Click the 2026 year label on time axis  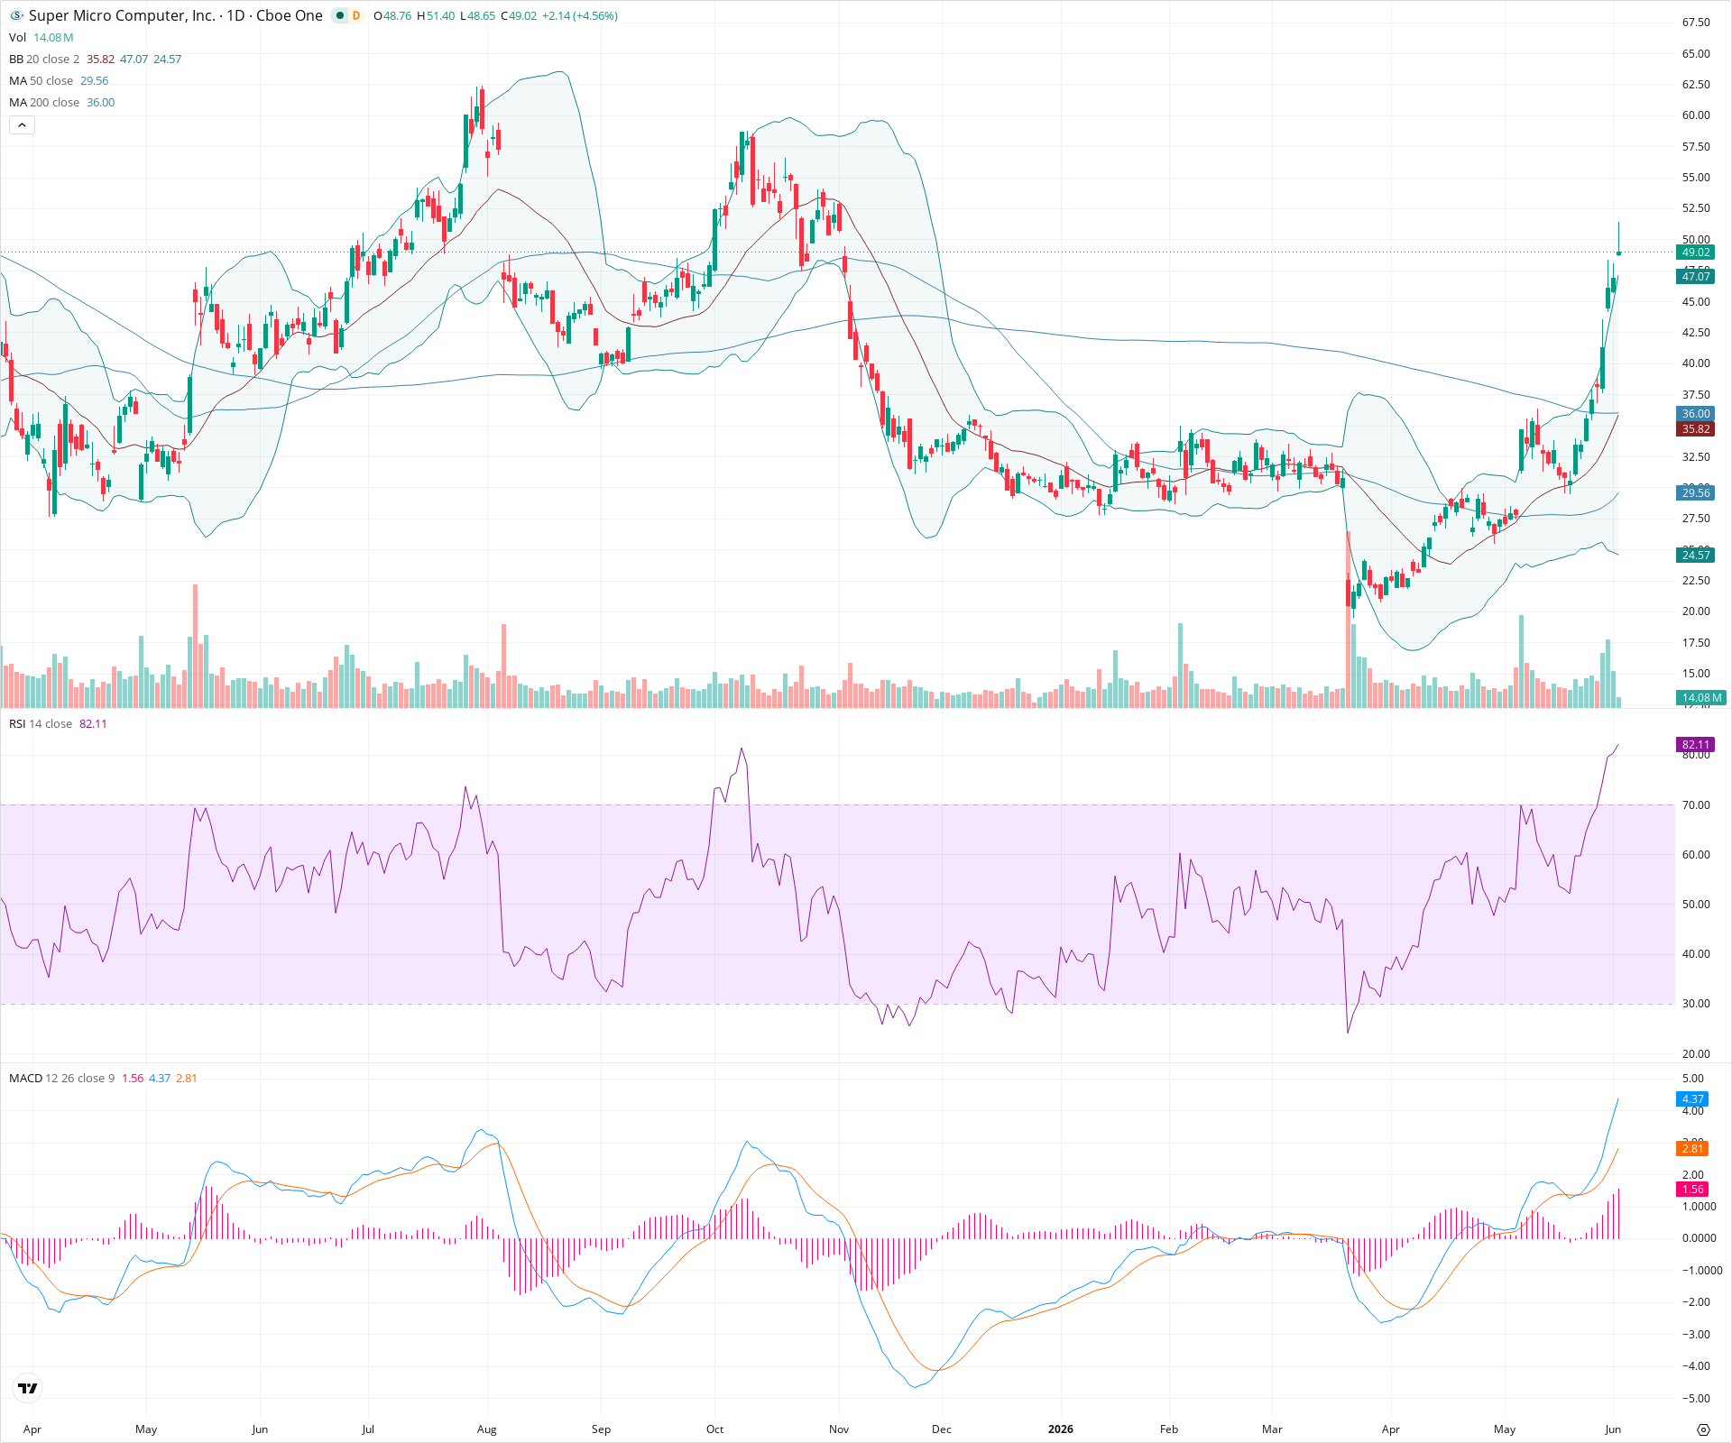pos(1060,1429)
